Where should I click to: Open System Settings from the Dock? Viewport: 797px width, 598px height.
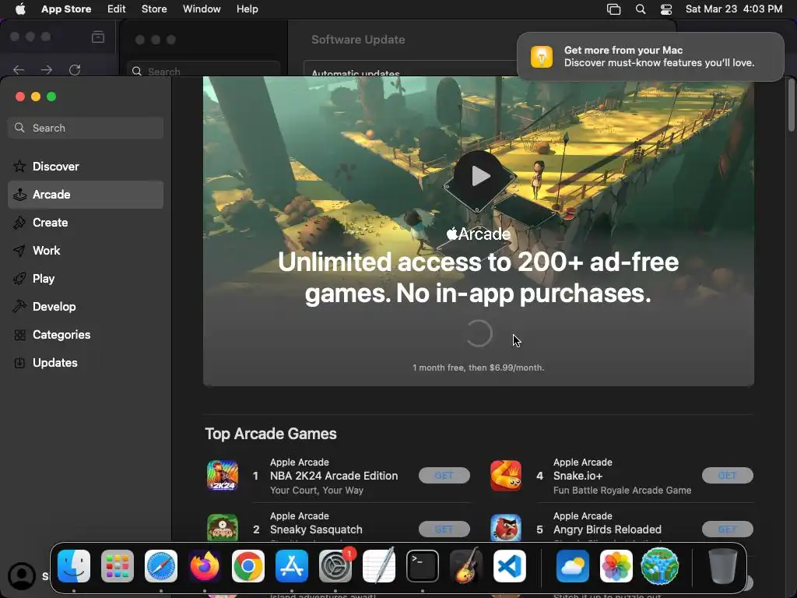(335, 566)
